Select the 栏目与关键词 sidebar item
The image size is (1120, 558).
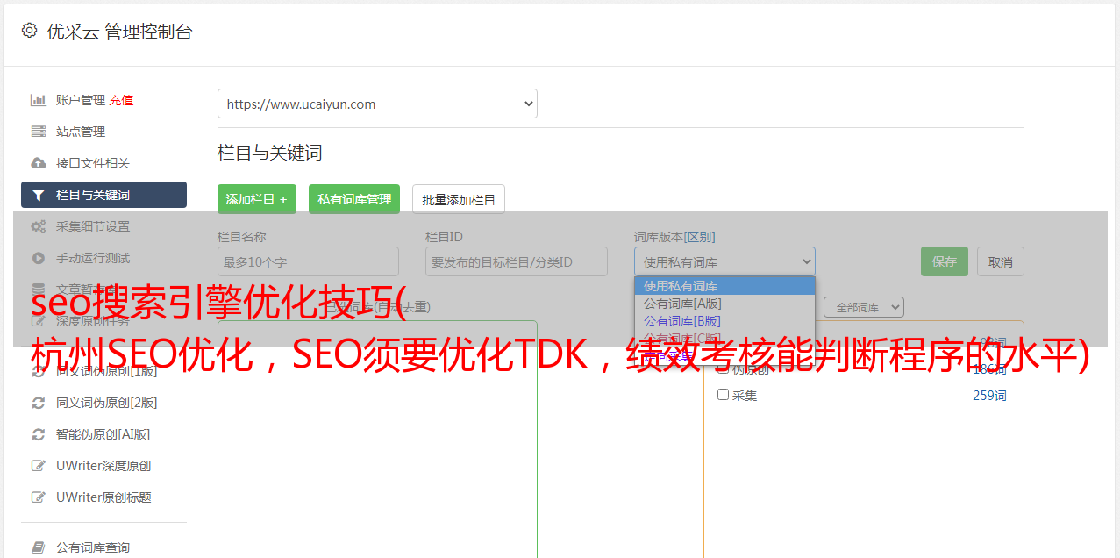[x=103, y=195]
